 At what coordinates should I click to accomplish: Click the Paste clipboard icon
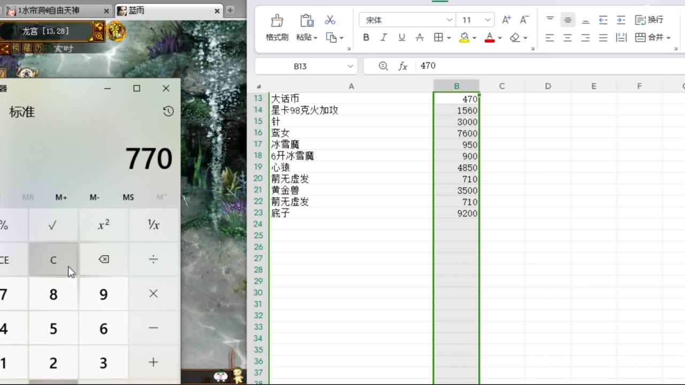307,21
